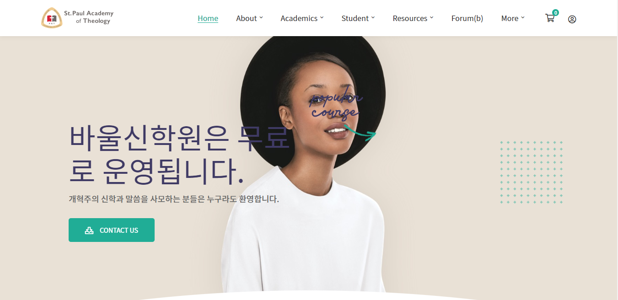Click the hero photo of woman in hat

[x=307, y=164]
